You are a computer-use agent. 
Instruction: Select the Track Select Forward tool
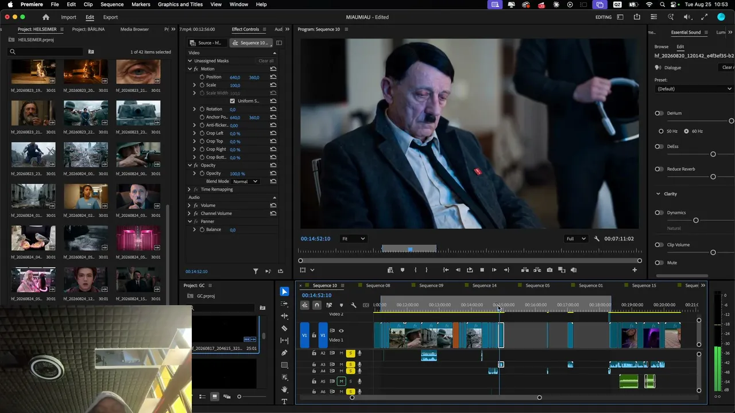[x=284, y=304]
